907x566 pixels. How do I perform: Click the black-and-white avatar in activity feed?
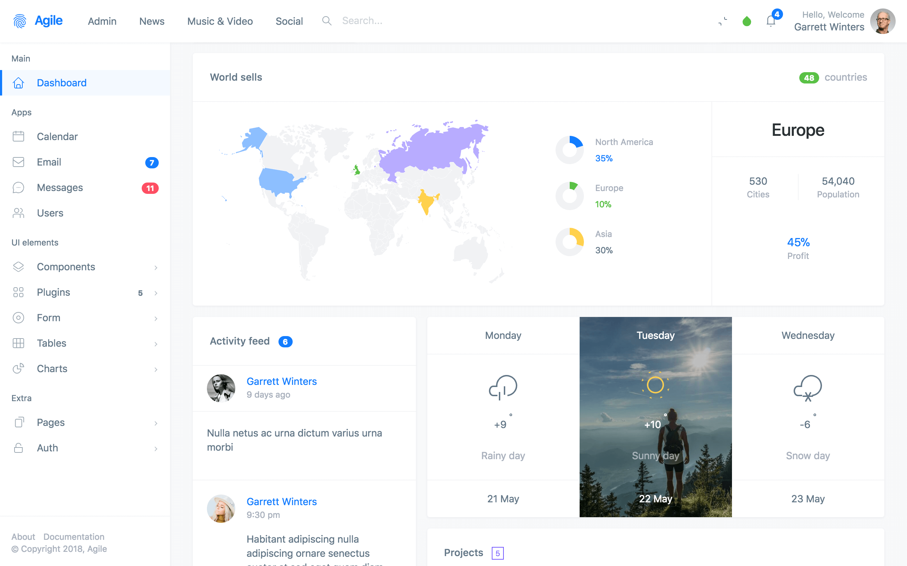[x=221, y=388]
